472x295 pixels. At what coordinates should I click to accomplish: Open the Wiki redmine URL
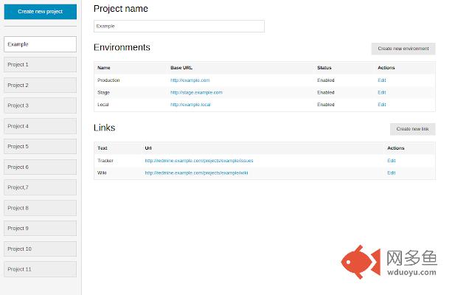click(x=196, y=173)
